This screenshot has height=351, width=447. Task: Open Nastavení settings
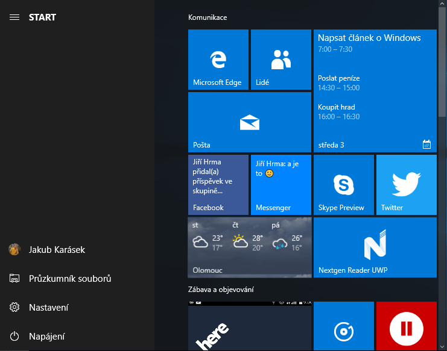(x=48, y=308)
